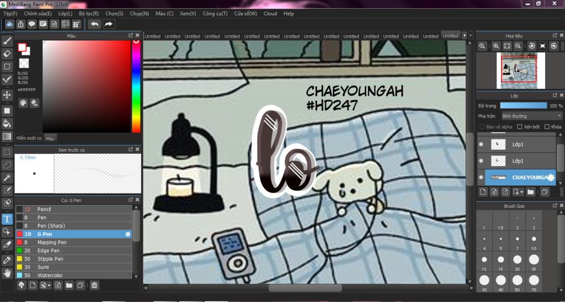The width and height of the screenshot is (565, 302).
Task: Download cloud brush icon in brush panel
Action: [x=22, y=285]
